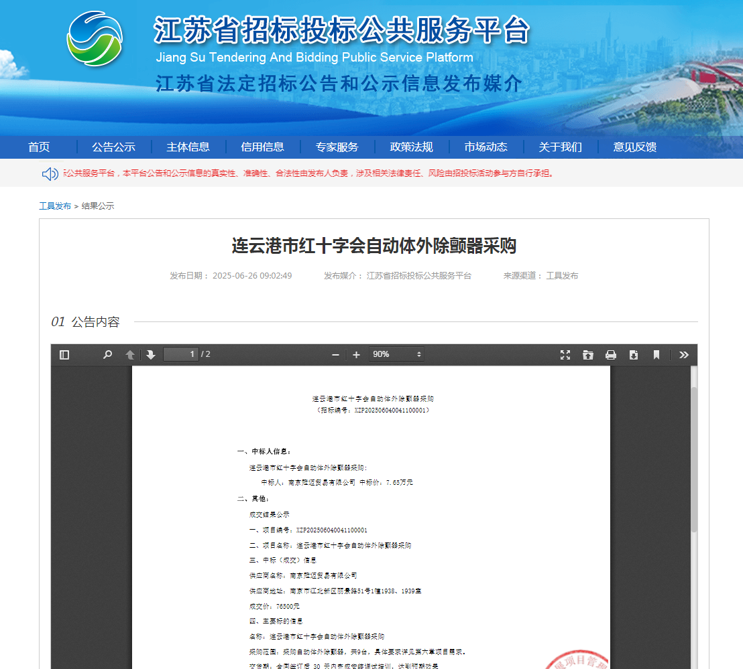Click the banner title 江苏省招标投标公共服务平台
The width and height of the screenshot is (743, 669).
341,30
